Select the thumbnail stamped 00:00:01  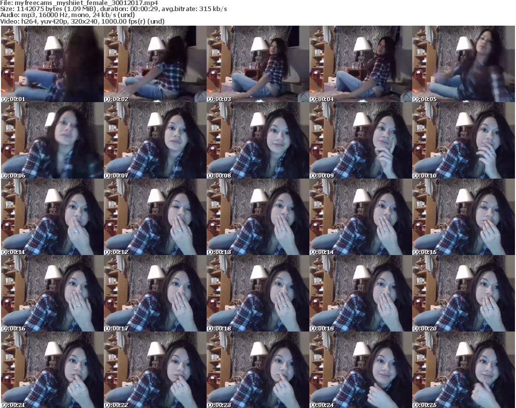point(52,64)
